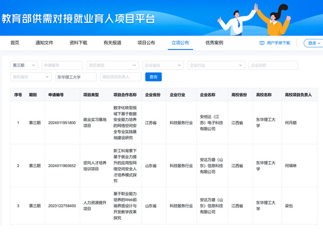Click the 高校项目负责人 input field
Screen dimensions: 323x232
point(120,77)
